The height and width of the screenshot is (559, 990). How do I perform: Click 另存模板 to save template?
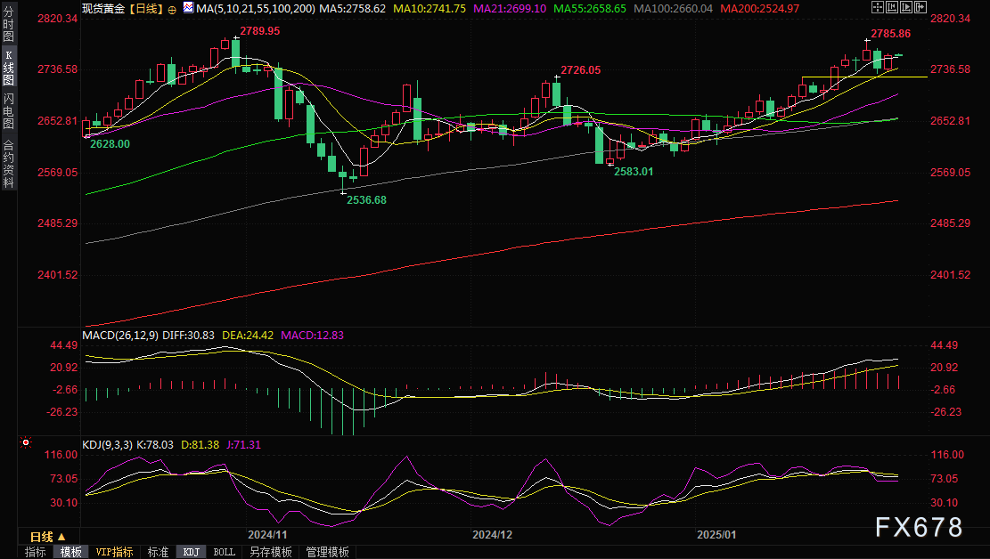coord(270,552)
